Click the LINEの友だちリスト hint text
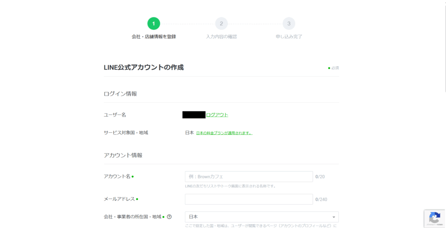Screen dimensions: 446x228 click(x=230, y=187)
